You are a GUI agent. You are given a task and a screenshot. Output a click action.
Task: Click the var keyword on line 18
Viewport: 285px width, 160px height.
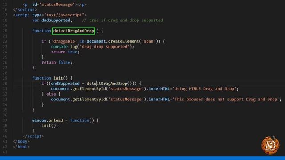pyautogui.click(x=36, y=20)
